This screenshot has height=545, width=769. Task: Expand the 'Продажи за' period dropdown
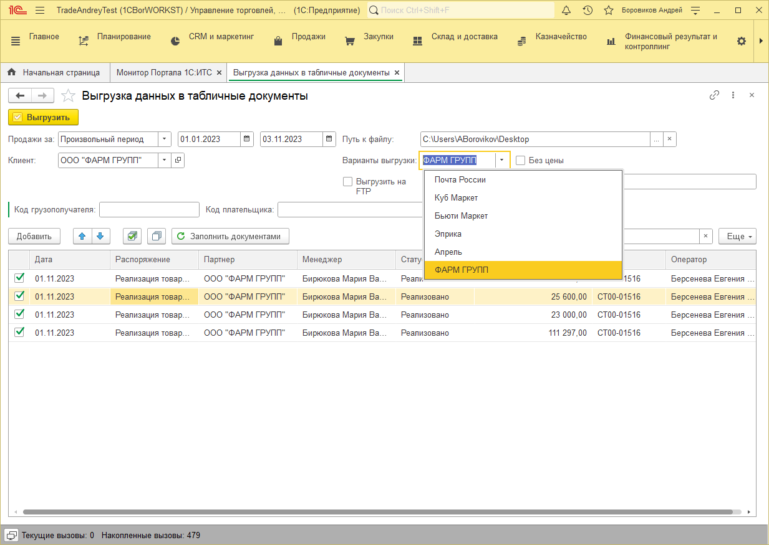(165, 139)
